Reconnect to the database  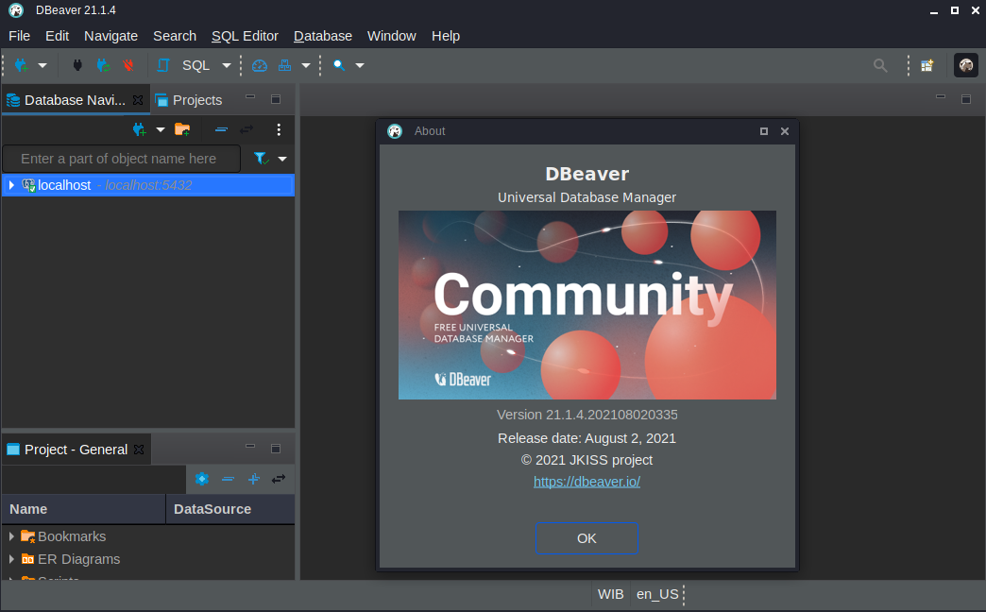point(103,65)
